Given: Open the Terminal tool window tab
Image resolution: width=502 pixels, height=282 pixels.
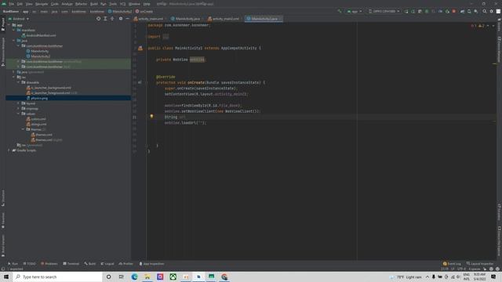Looking at the screenshot, I should pyautogui.click(x=71, y=264).
